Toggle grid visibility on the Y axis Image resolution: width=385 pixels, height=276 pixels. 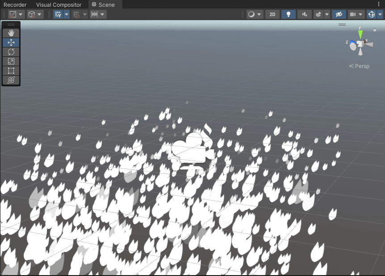point(58,14)
